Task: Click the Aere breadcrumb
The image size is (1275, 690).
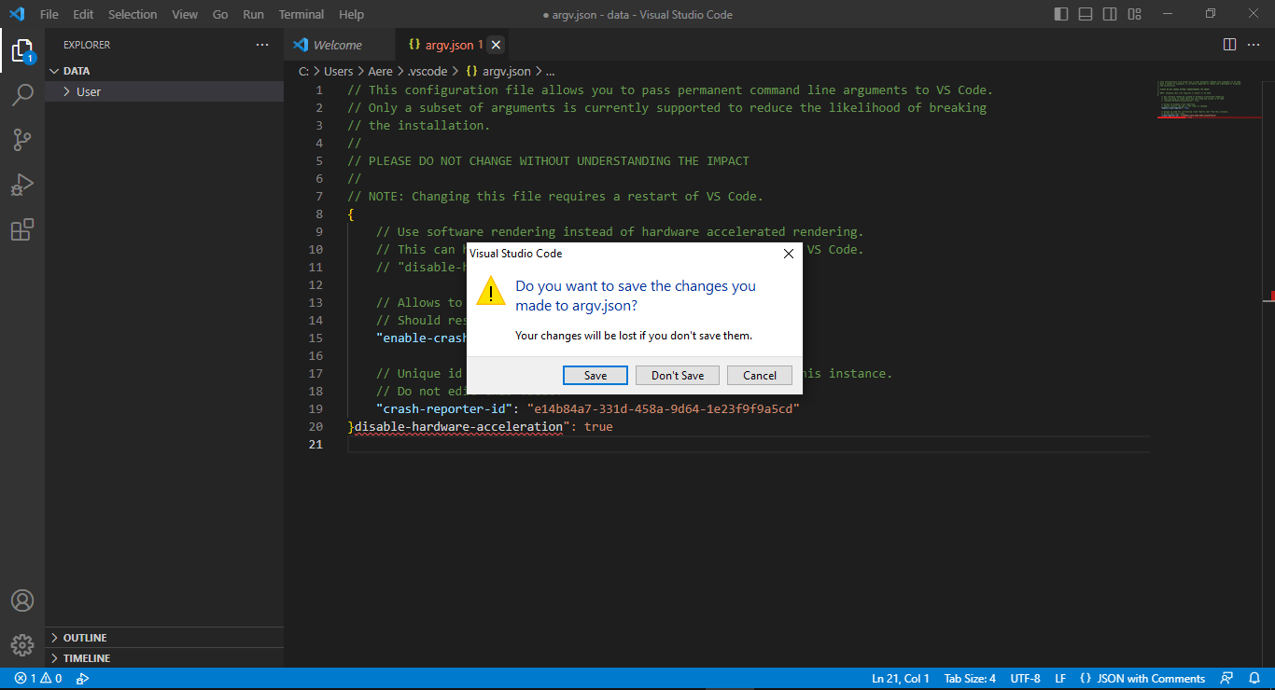Action: click(x=380, y=71)
